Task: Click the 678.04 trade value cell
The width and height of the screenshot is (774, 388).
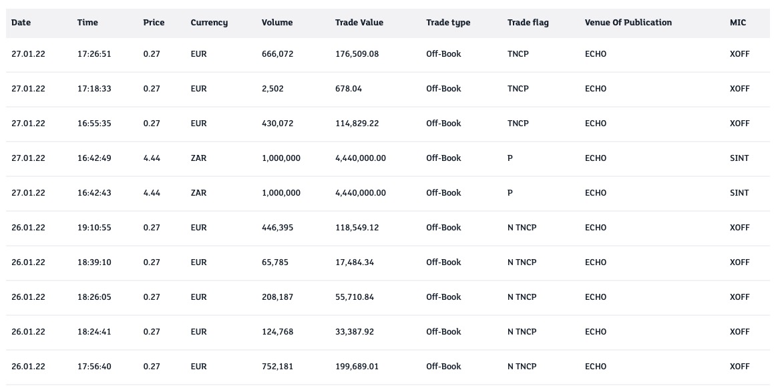Action: pyautogui.click(x=349, y=89)
